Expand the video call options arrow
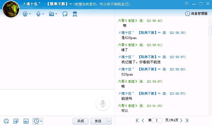Screen dimensions: 212x126 click(30, 14)
